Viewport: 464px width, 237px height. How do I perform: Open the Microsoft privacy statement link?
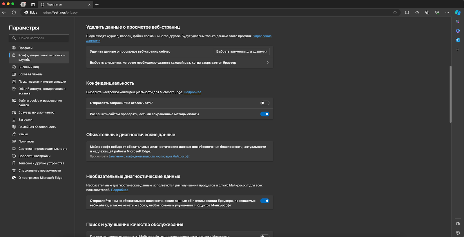pos(149,156)
